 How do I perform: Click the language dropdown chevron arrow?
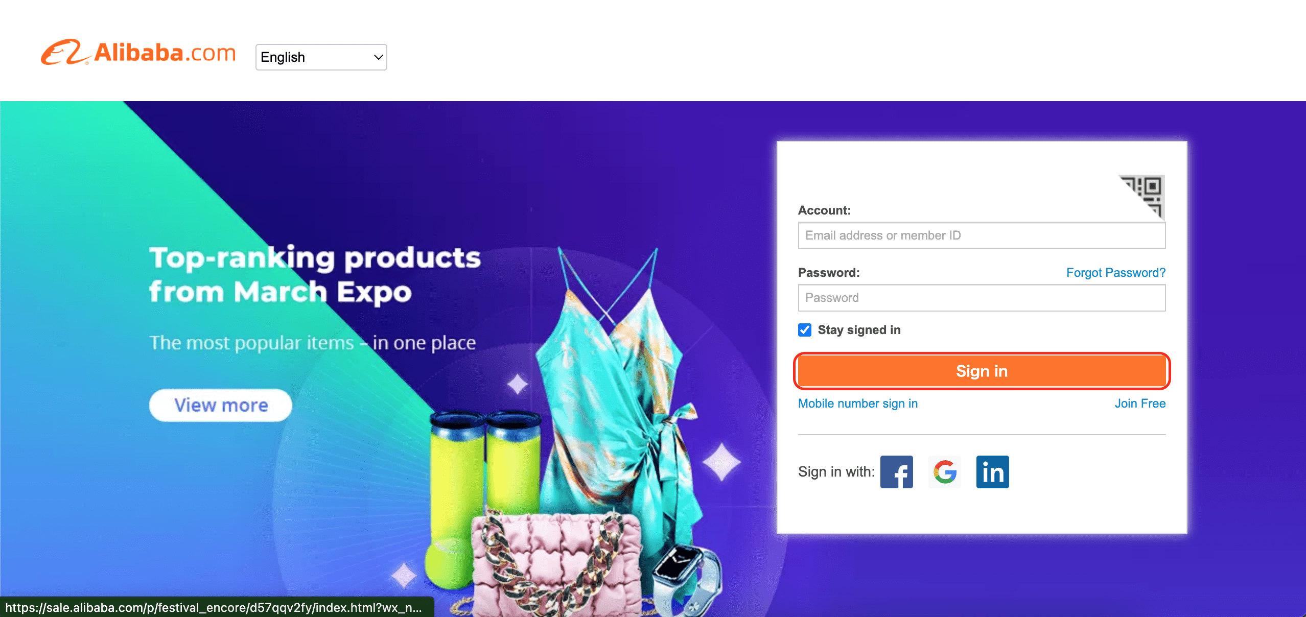click(378, 57)
